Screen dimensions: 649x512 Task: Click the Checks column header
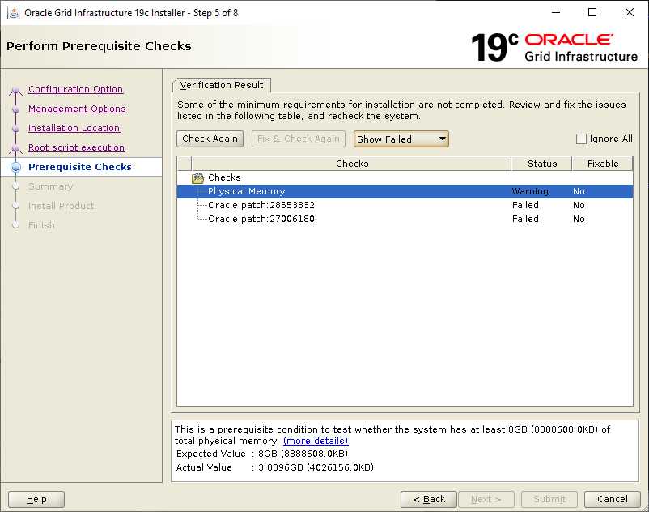351,164
